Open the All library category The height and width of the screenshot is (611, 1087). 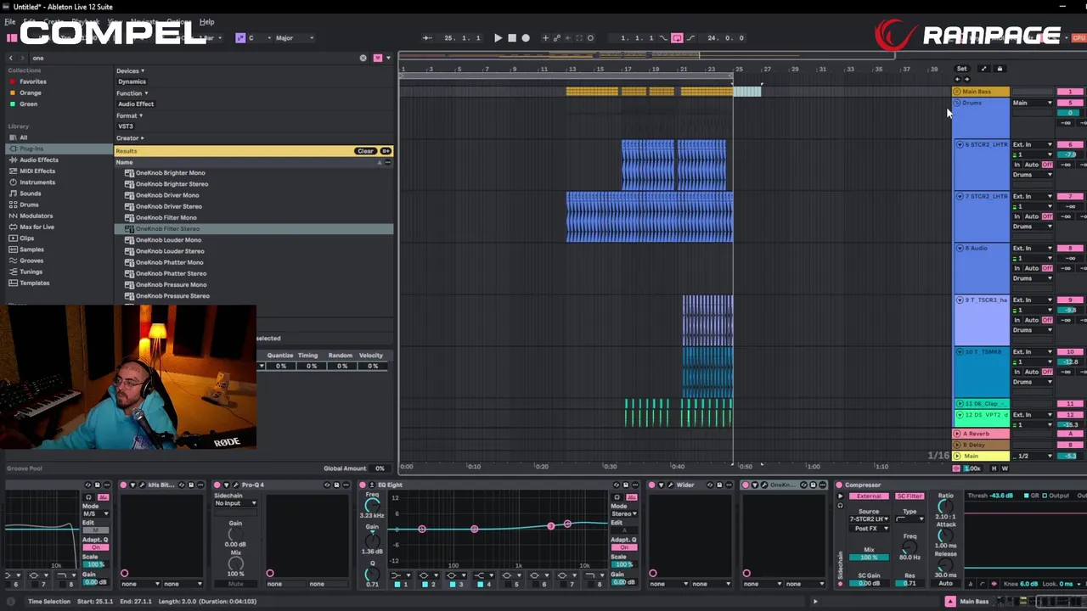(24, 137)
